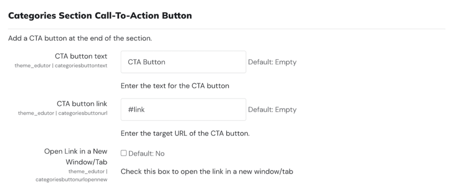Viewport: 453px width, 190px height.
Task: Click 'Enter the text for the CTA button' hint
Action: (175, 85)
